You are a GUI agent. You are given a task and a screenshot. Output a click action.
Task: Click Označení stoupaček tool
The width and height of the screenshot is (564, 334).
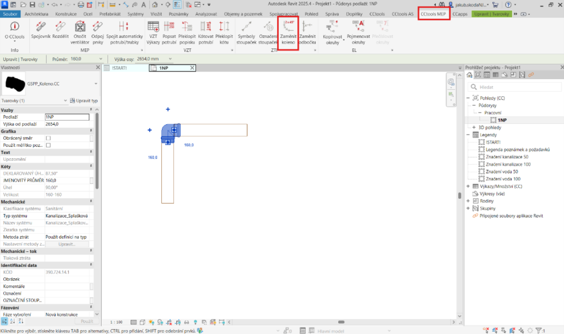(x=268, y=32)
